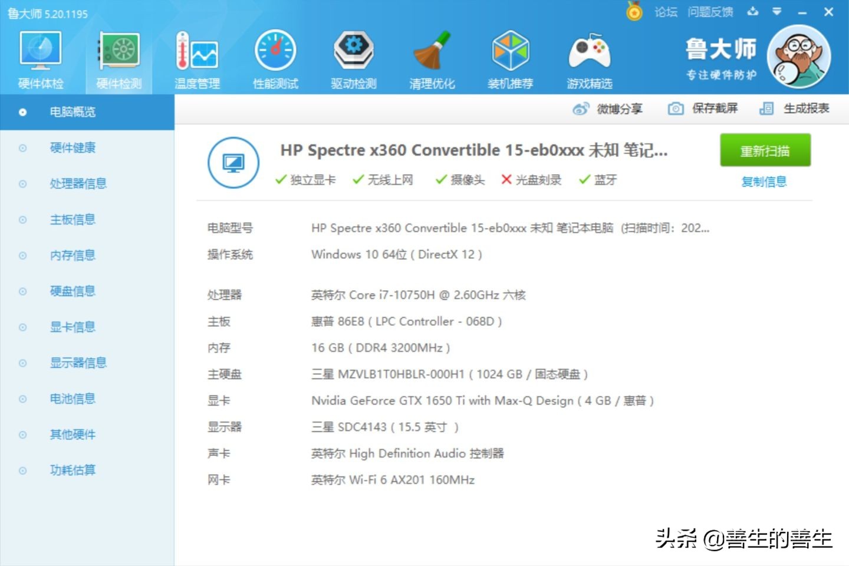Click the 保存截屏 camera screenshot icon
Screen dimensions: 849x566
(675, 108)
